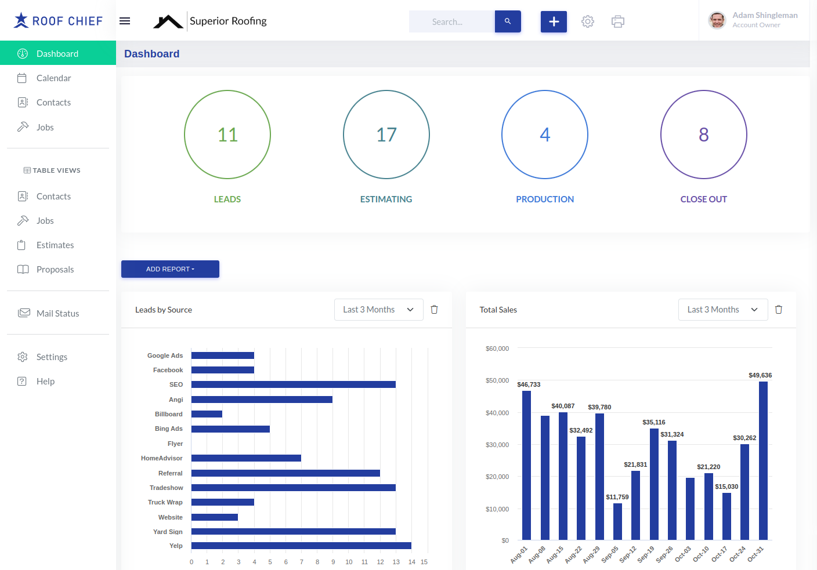This screenshot has height=570, width=817.
Task: Click the Yelp bar in Leads chart
Action: [x=301, y=546]
